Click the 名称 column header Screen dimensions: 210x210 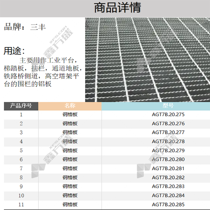pyautogui.click(x=70, y=106)
